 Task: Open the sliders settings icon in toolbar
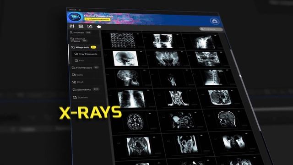click(x=72, y=26)
